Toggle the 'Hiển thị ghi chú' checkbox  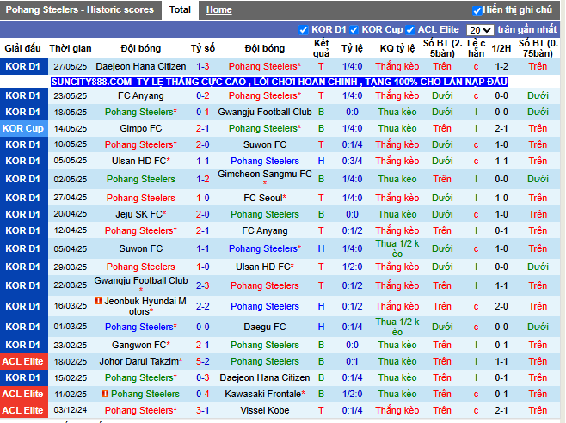477,11
